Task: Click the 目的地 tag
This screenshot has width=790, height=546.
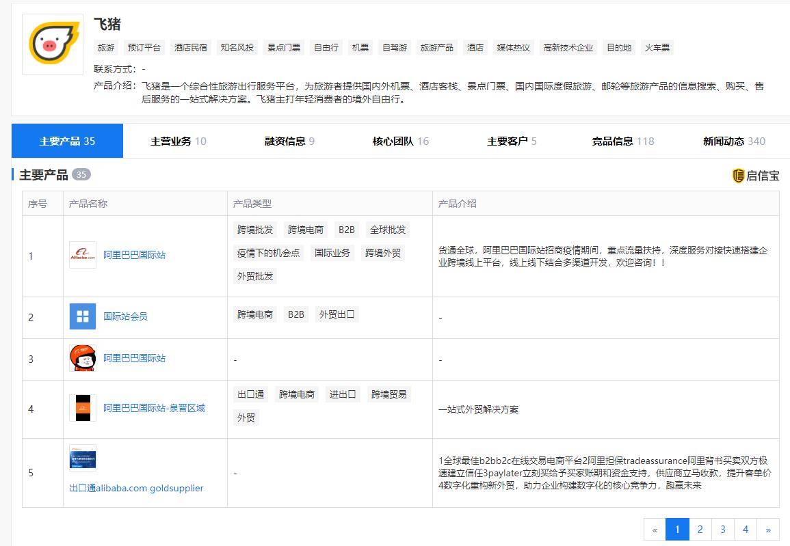Action: [x=619, y=48]
